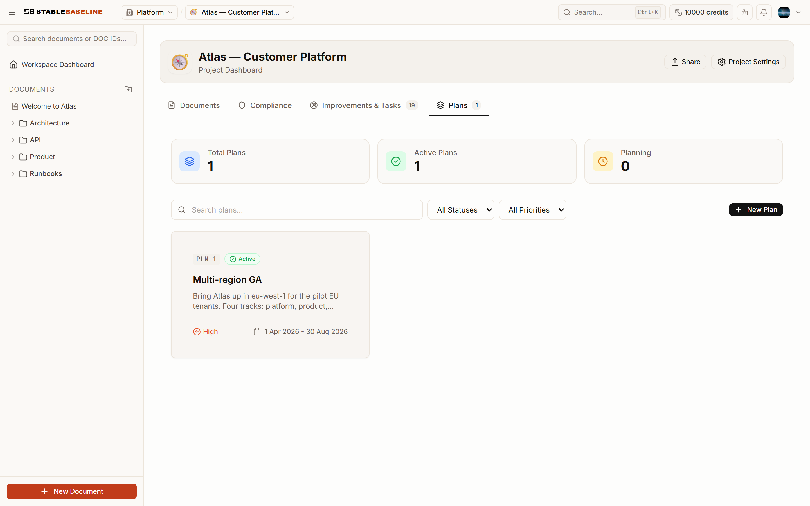Focus the global Search field
The height and width of the screenshot is (506, 810).
point(611,12)
